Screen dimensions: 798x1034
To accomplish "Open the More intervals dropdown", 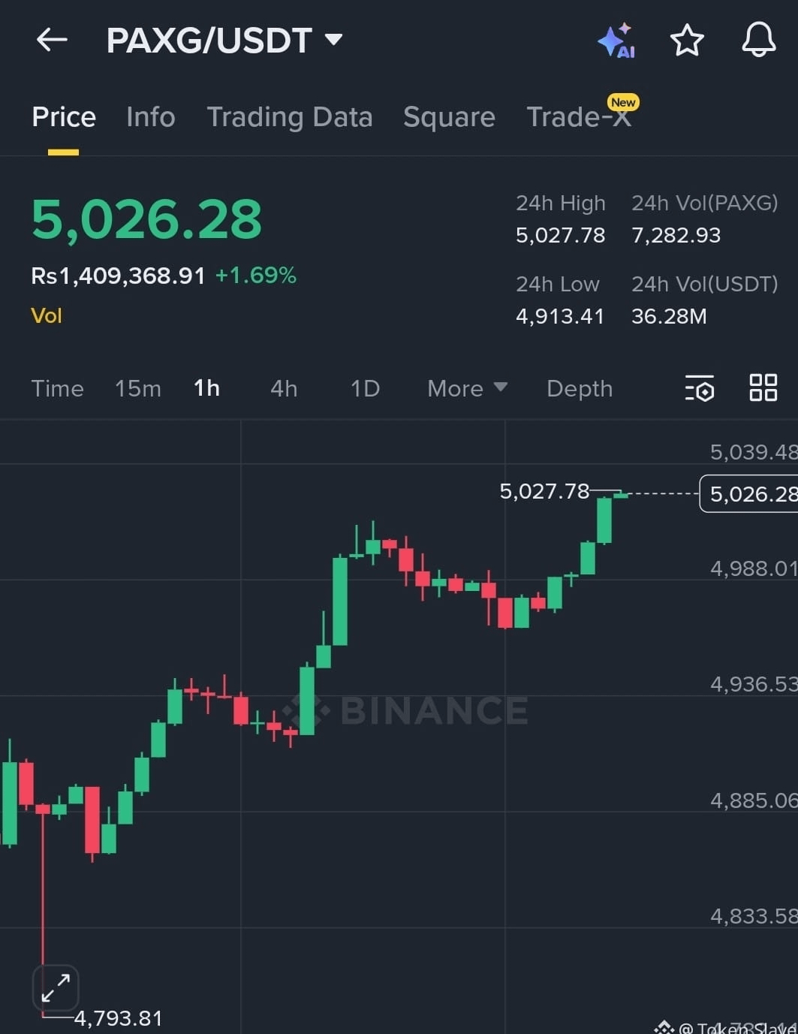I will point(467,389).
